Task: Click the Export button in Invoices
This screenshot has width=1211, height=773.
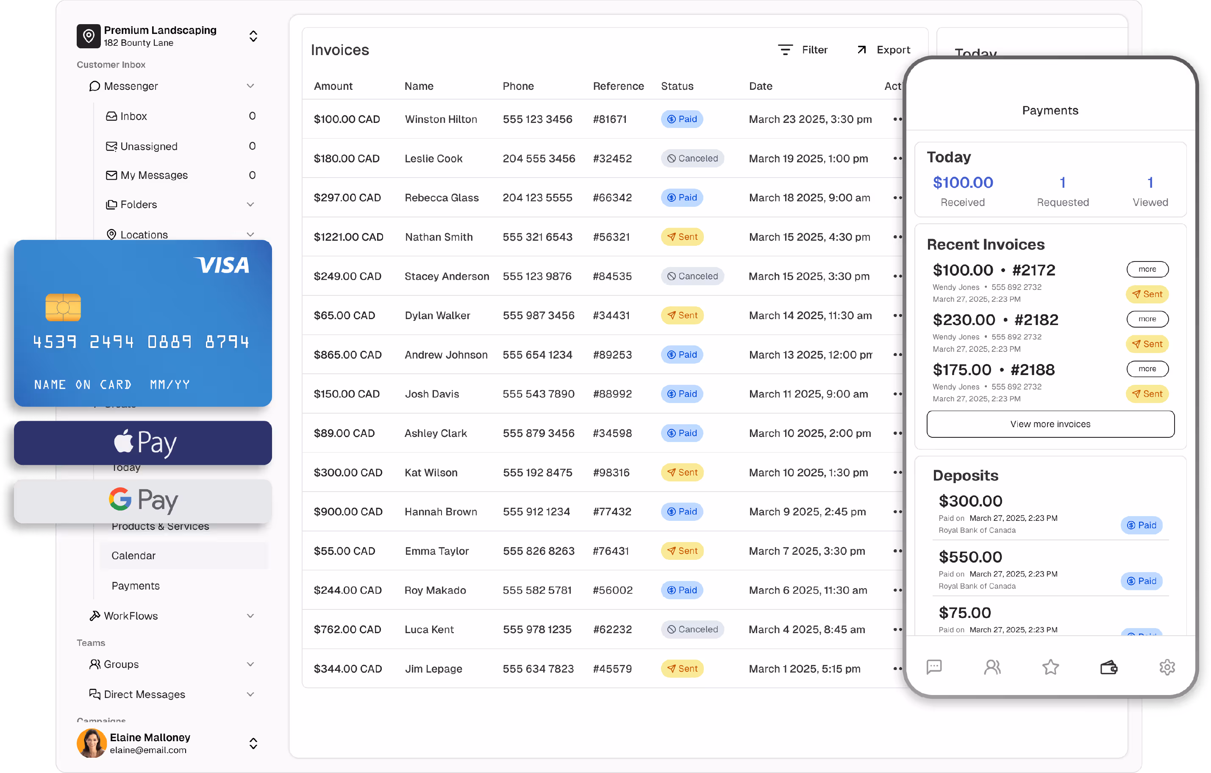Action: tap(883, 50)
